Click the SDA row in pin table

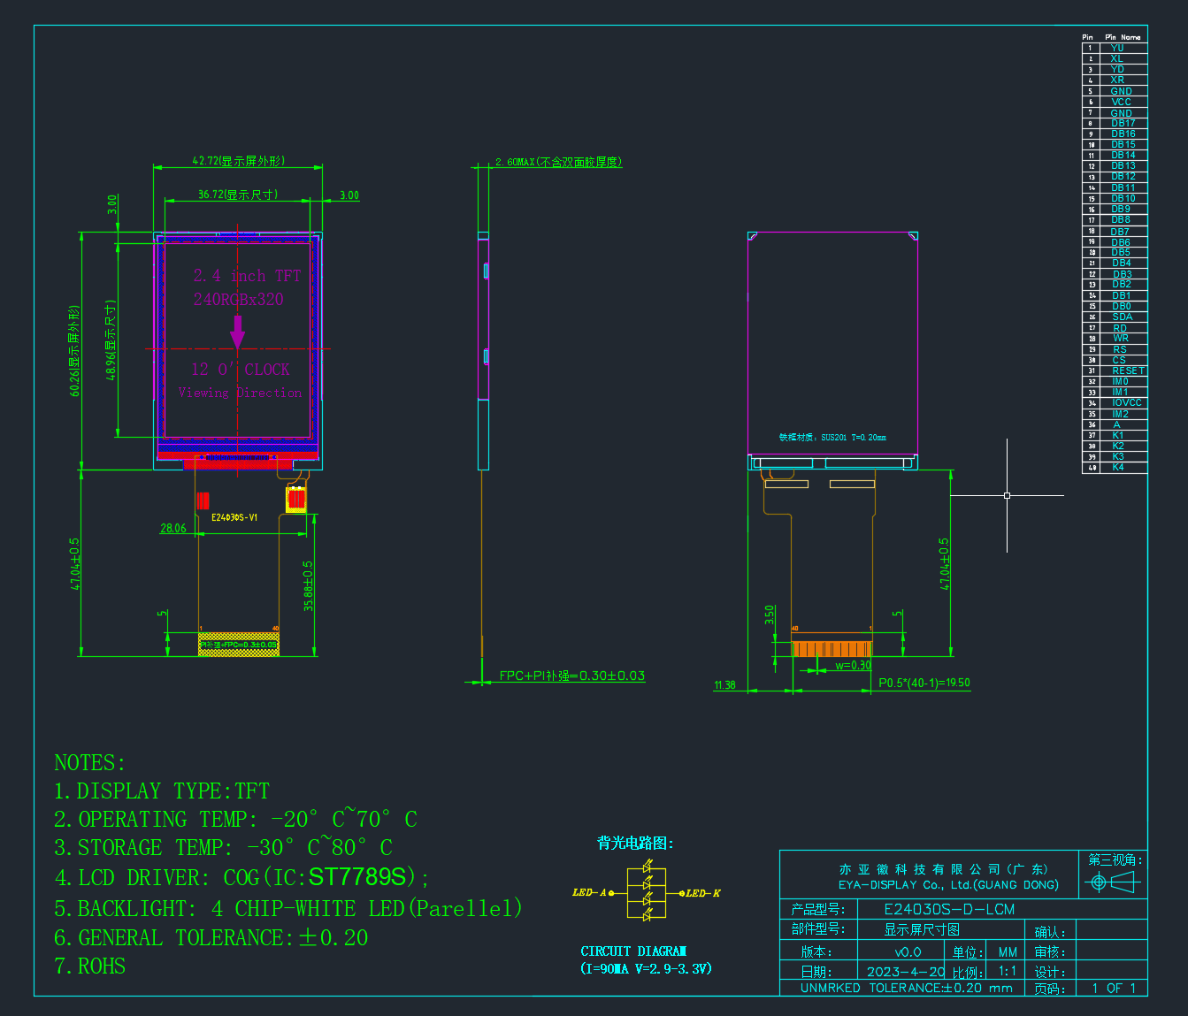pos(1115,317)
